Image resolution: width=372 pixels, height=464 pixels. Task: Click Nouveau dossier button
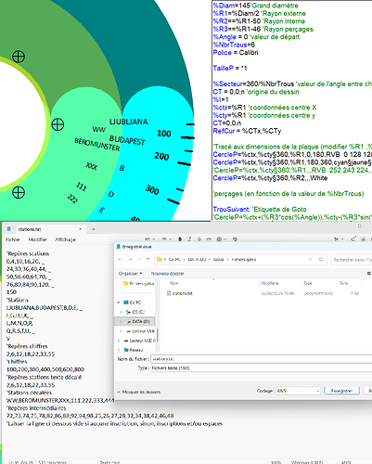coord(167,274)
